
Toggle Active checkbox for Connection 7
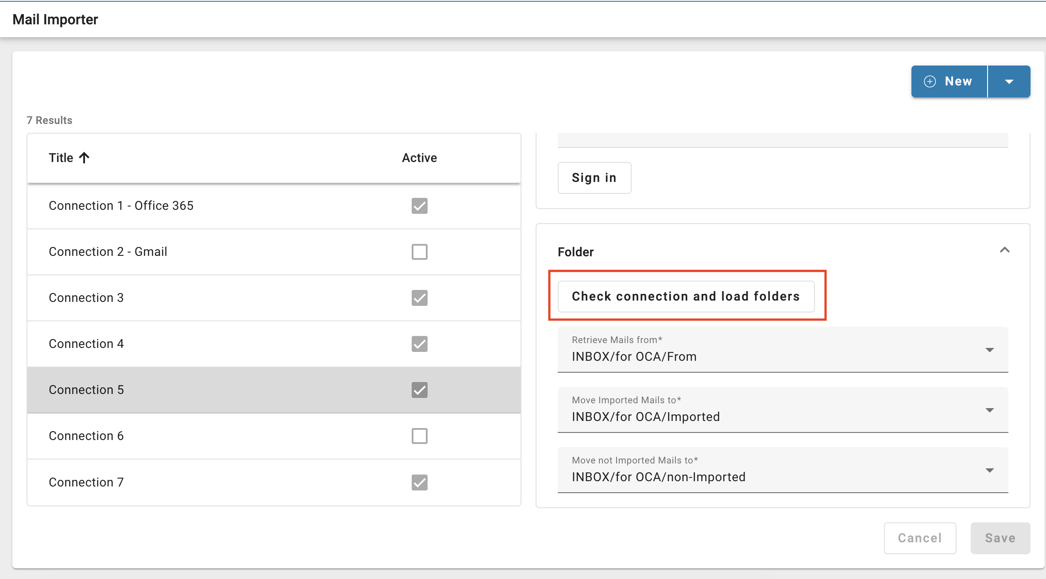click(x=419, y=482)
